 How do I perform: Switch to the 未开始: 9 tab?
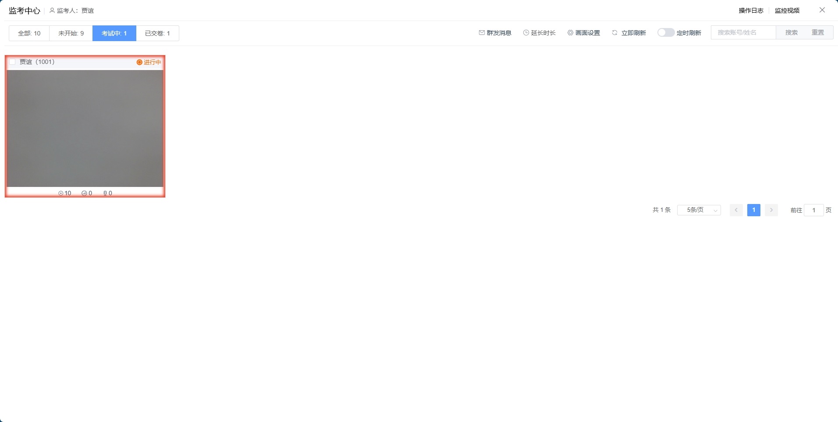pyautogui.click(x=71, y=33)
